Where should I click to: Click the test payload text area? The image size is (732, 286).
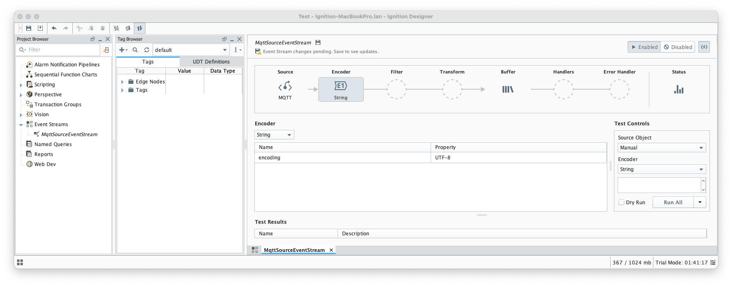point(659,185)
